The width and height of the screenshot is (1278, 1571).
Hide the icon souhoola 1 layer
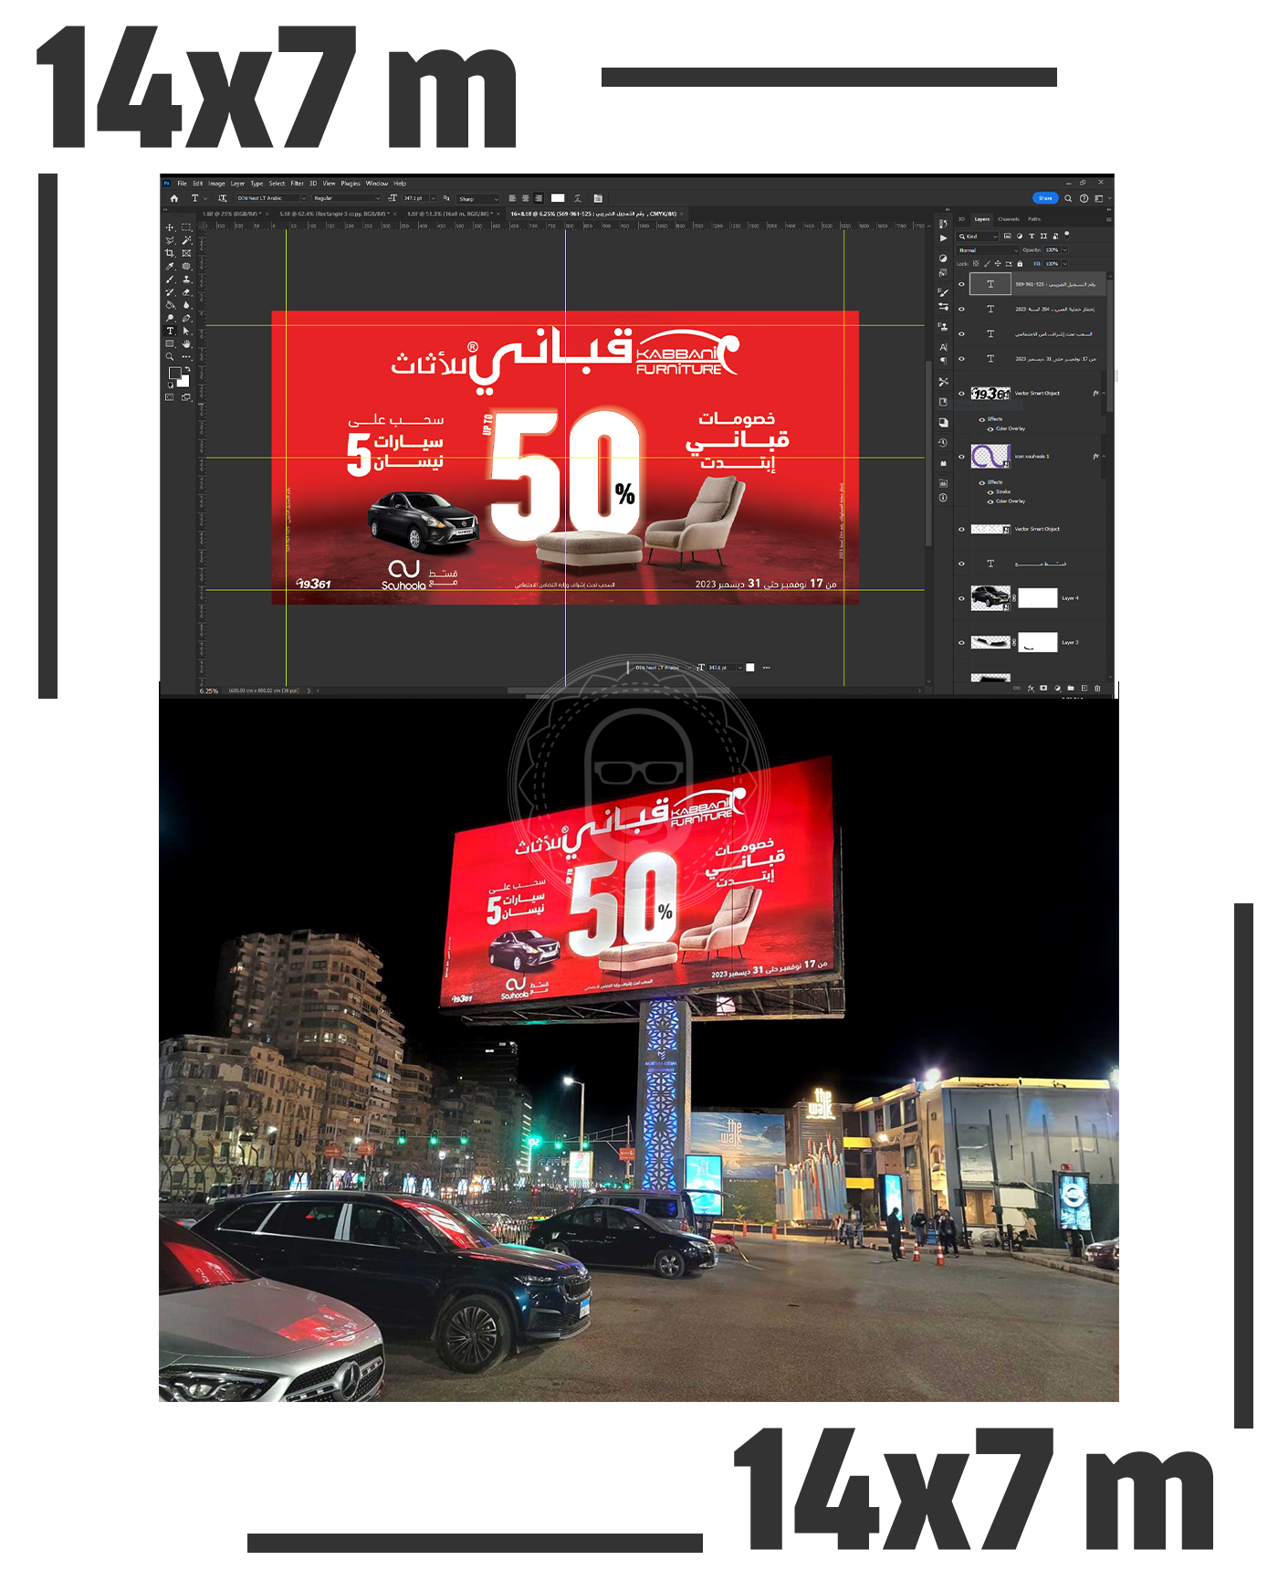(x=961, y=457)
